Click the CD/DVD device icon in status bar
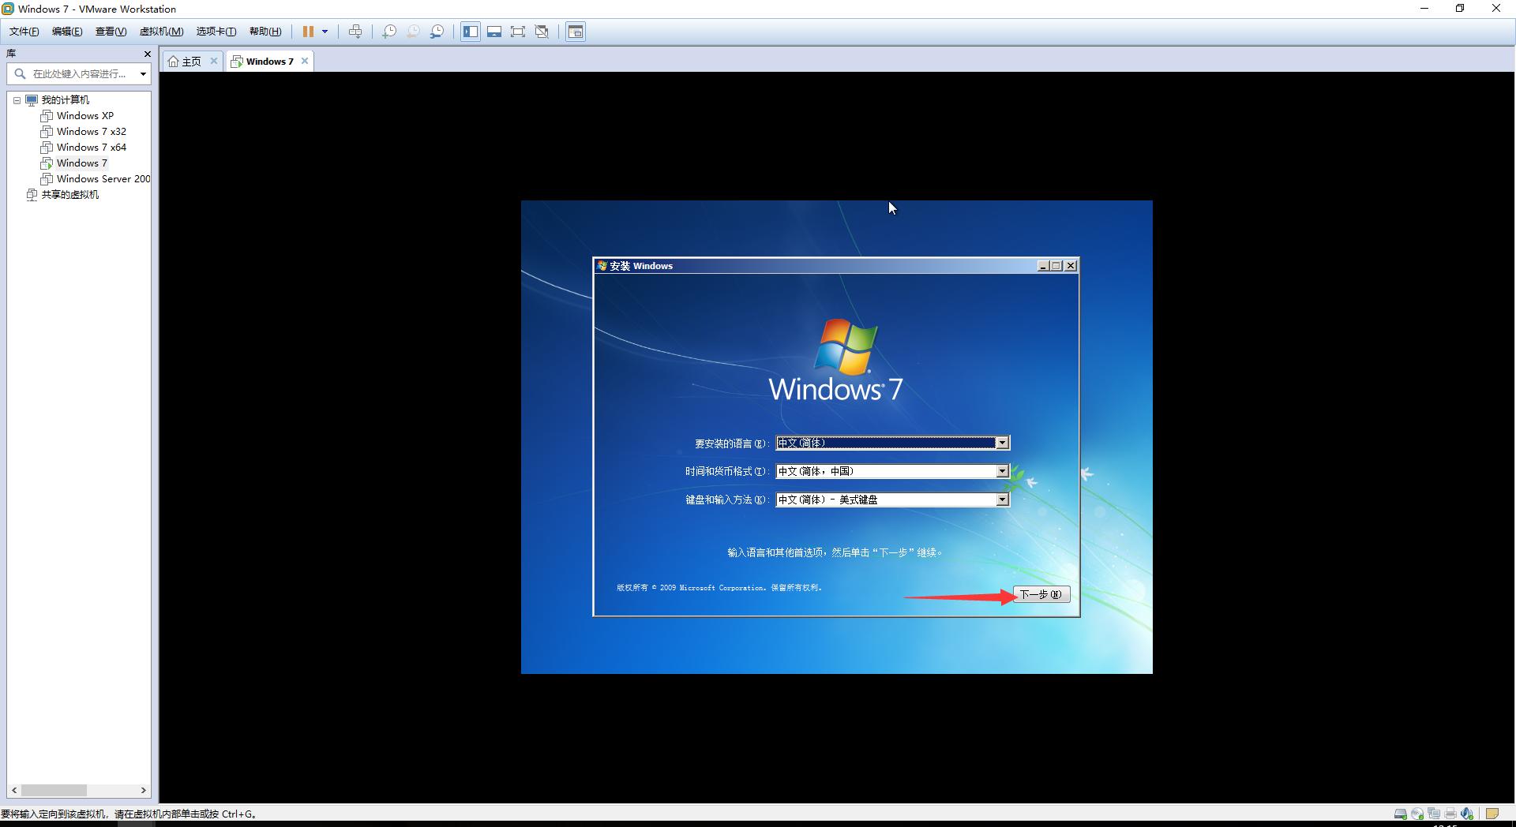The width and height of the screenshot is (1516, 827). pos(1417,814)
